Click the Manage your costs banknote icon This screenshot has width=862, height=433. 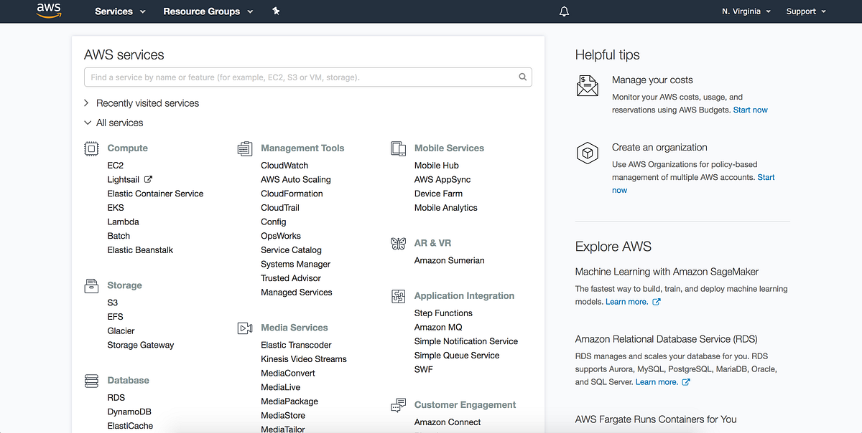(x=587, y=85)
